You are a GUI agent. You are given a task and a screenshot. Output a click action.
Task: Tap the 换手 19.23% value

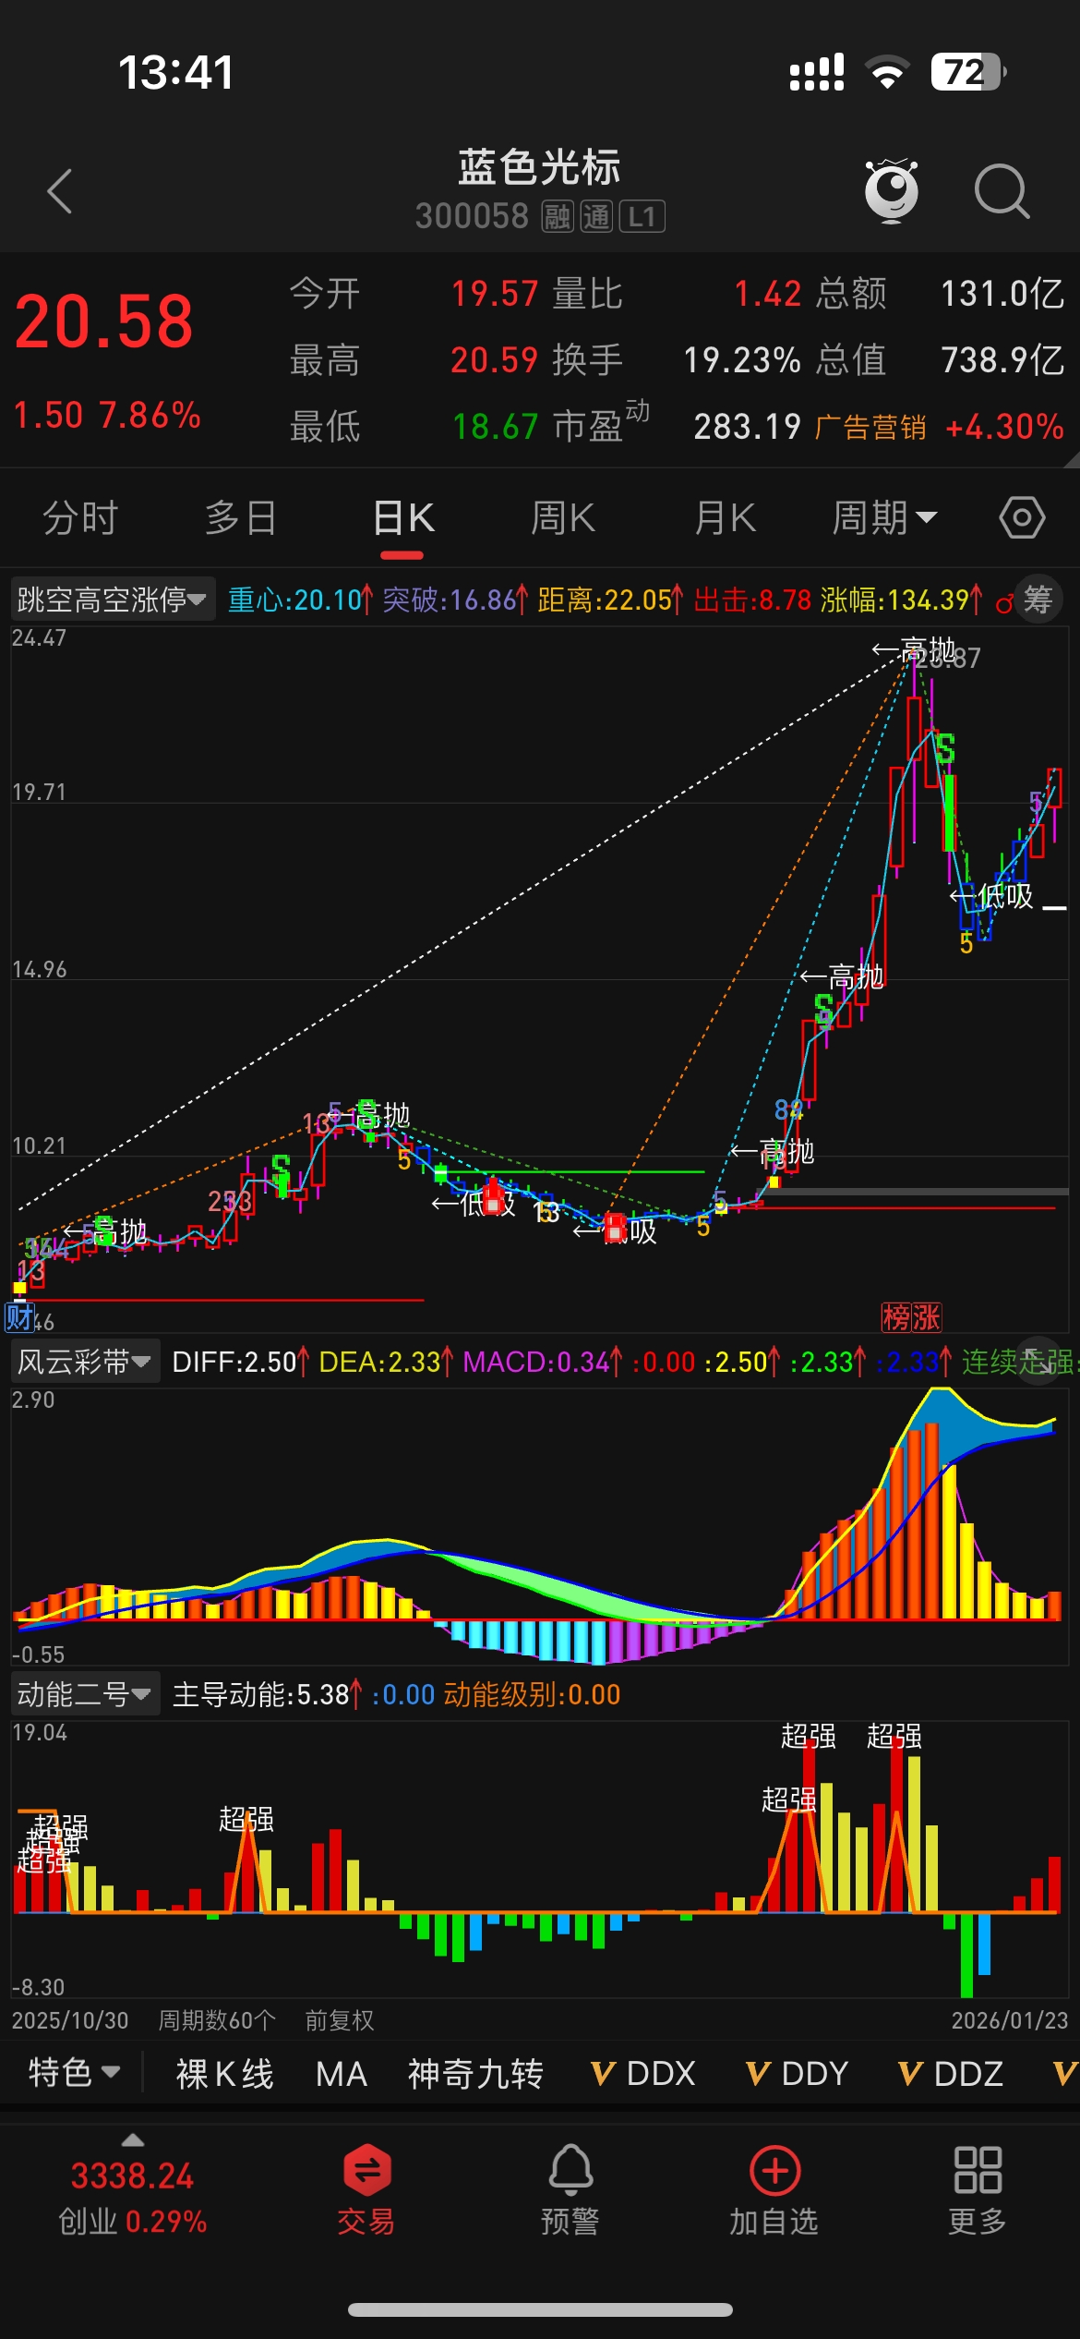tap(741, 360)
